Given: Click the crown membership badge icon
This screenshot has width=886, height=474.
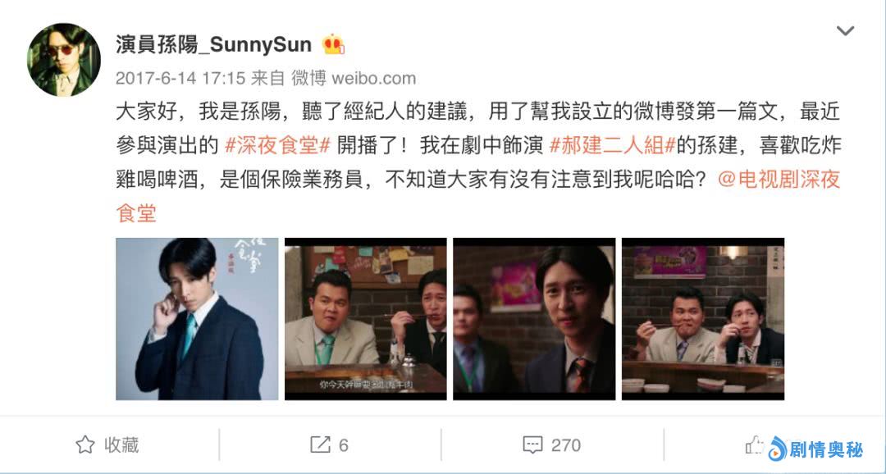Looking at the screenshot, I should pos(333,44).
